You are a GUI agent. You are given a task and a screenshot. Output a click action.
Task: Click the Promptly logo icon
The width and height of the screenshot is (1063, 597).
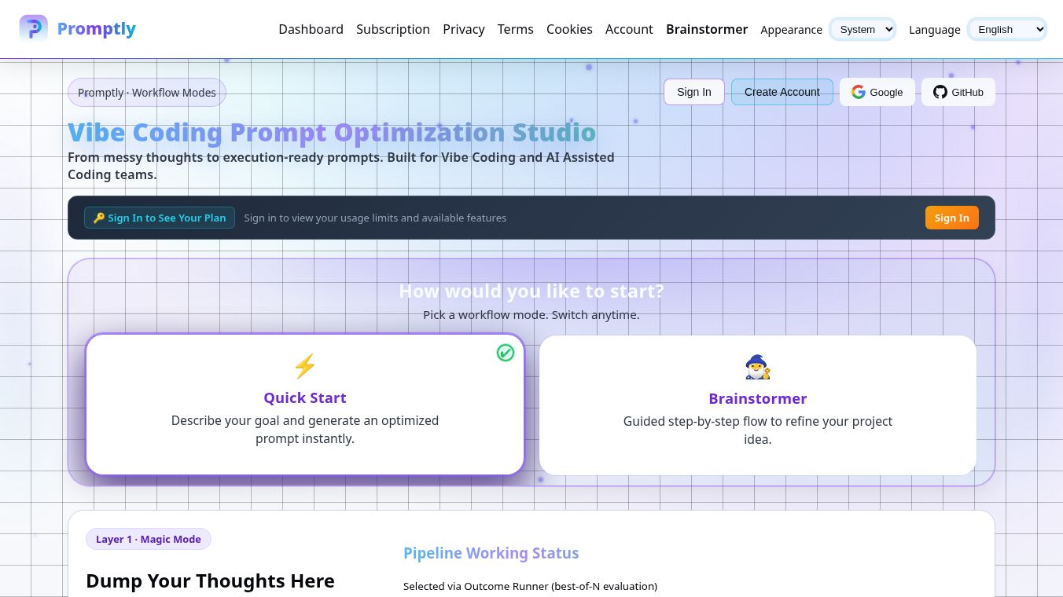33,28
